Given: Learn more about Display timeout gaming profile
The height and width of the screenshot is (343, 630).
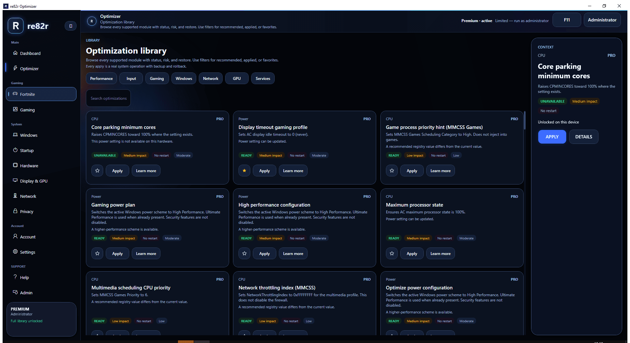Looking at the screenshot, I should (293, 171).
